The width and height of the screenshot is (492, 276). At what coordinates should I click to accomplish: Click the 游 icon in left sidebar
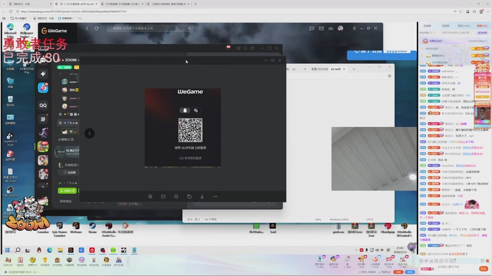(43, 119)
